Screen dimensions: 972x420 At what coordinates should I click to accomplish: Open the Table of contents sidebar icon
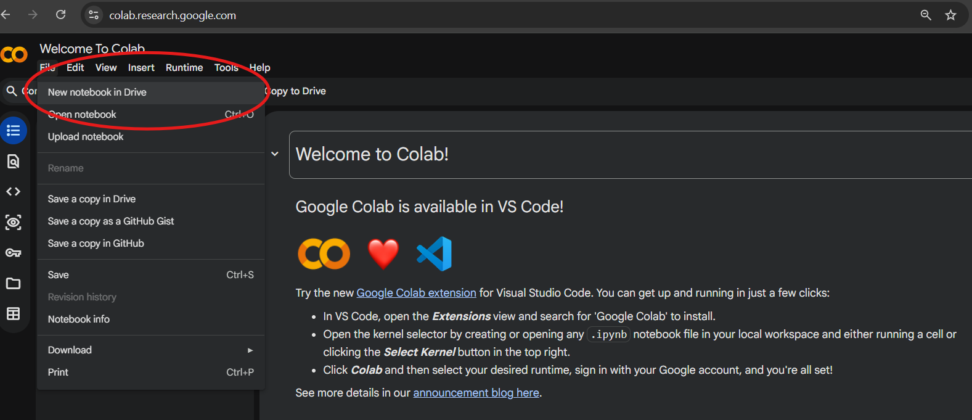point(13,131)
